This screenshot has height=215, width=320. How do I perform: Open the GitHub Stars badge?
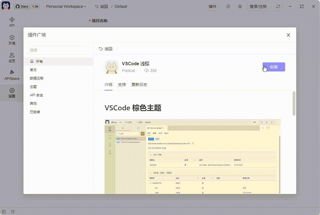[27, 6]
